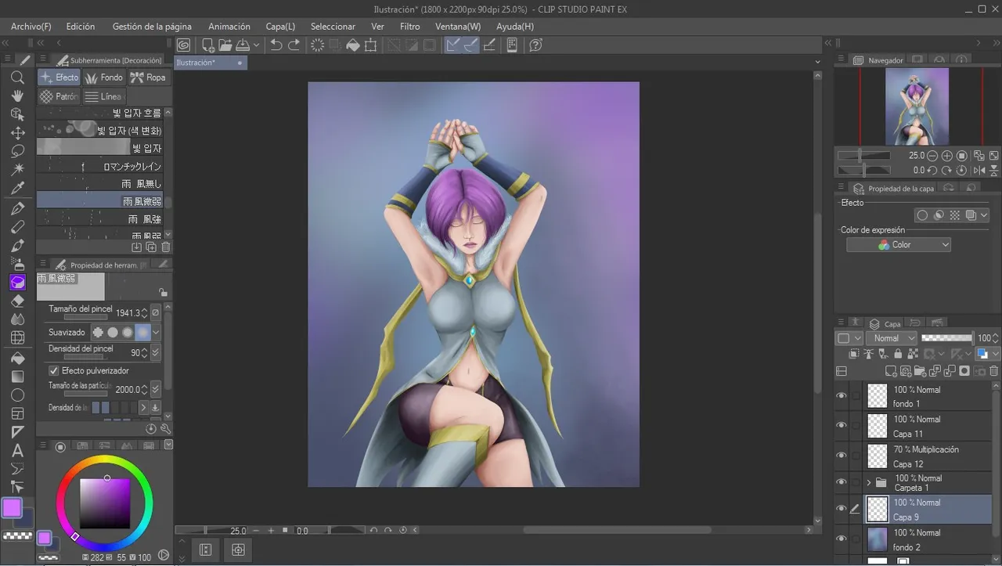This screenshot has width=1002, height=566.
Task: Open the Clip Studio launcher icon
Action: tap(183, 45)
